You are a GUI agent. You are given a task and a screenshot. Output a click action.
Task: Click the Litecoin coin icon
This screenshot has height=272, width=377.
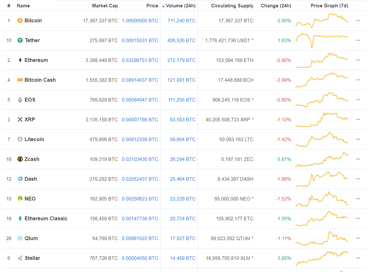click(x=20, y=140)
